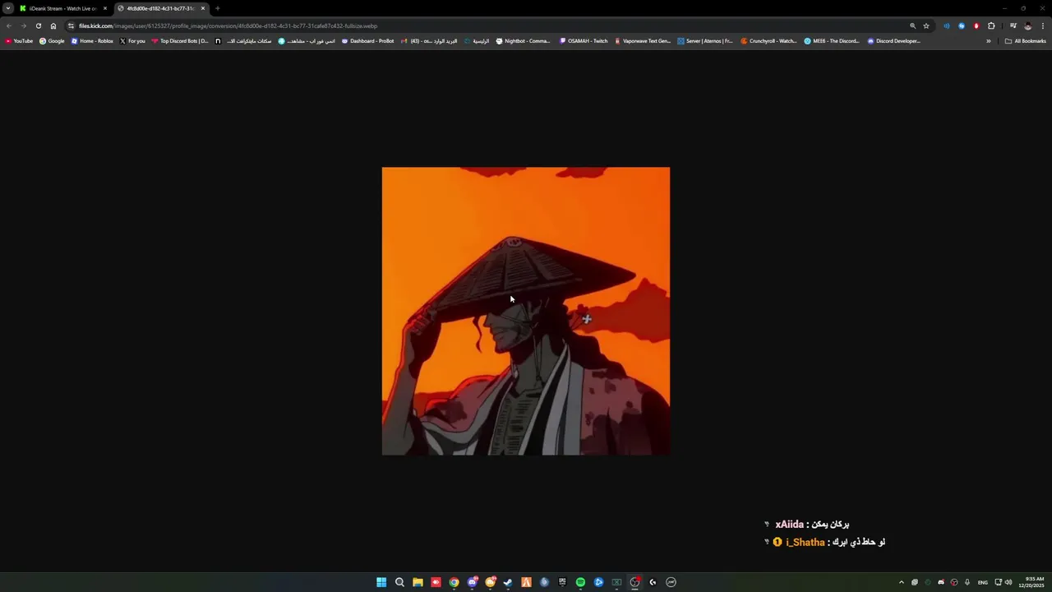Expand the hidden bookmarks chevron
This screenshot has width=1052, height=592.
tap(989, 41)
